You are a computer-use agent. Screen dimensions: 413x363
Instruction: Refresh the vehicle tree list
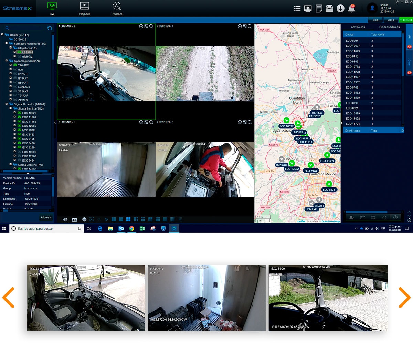(50, 28)
